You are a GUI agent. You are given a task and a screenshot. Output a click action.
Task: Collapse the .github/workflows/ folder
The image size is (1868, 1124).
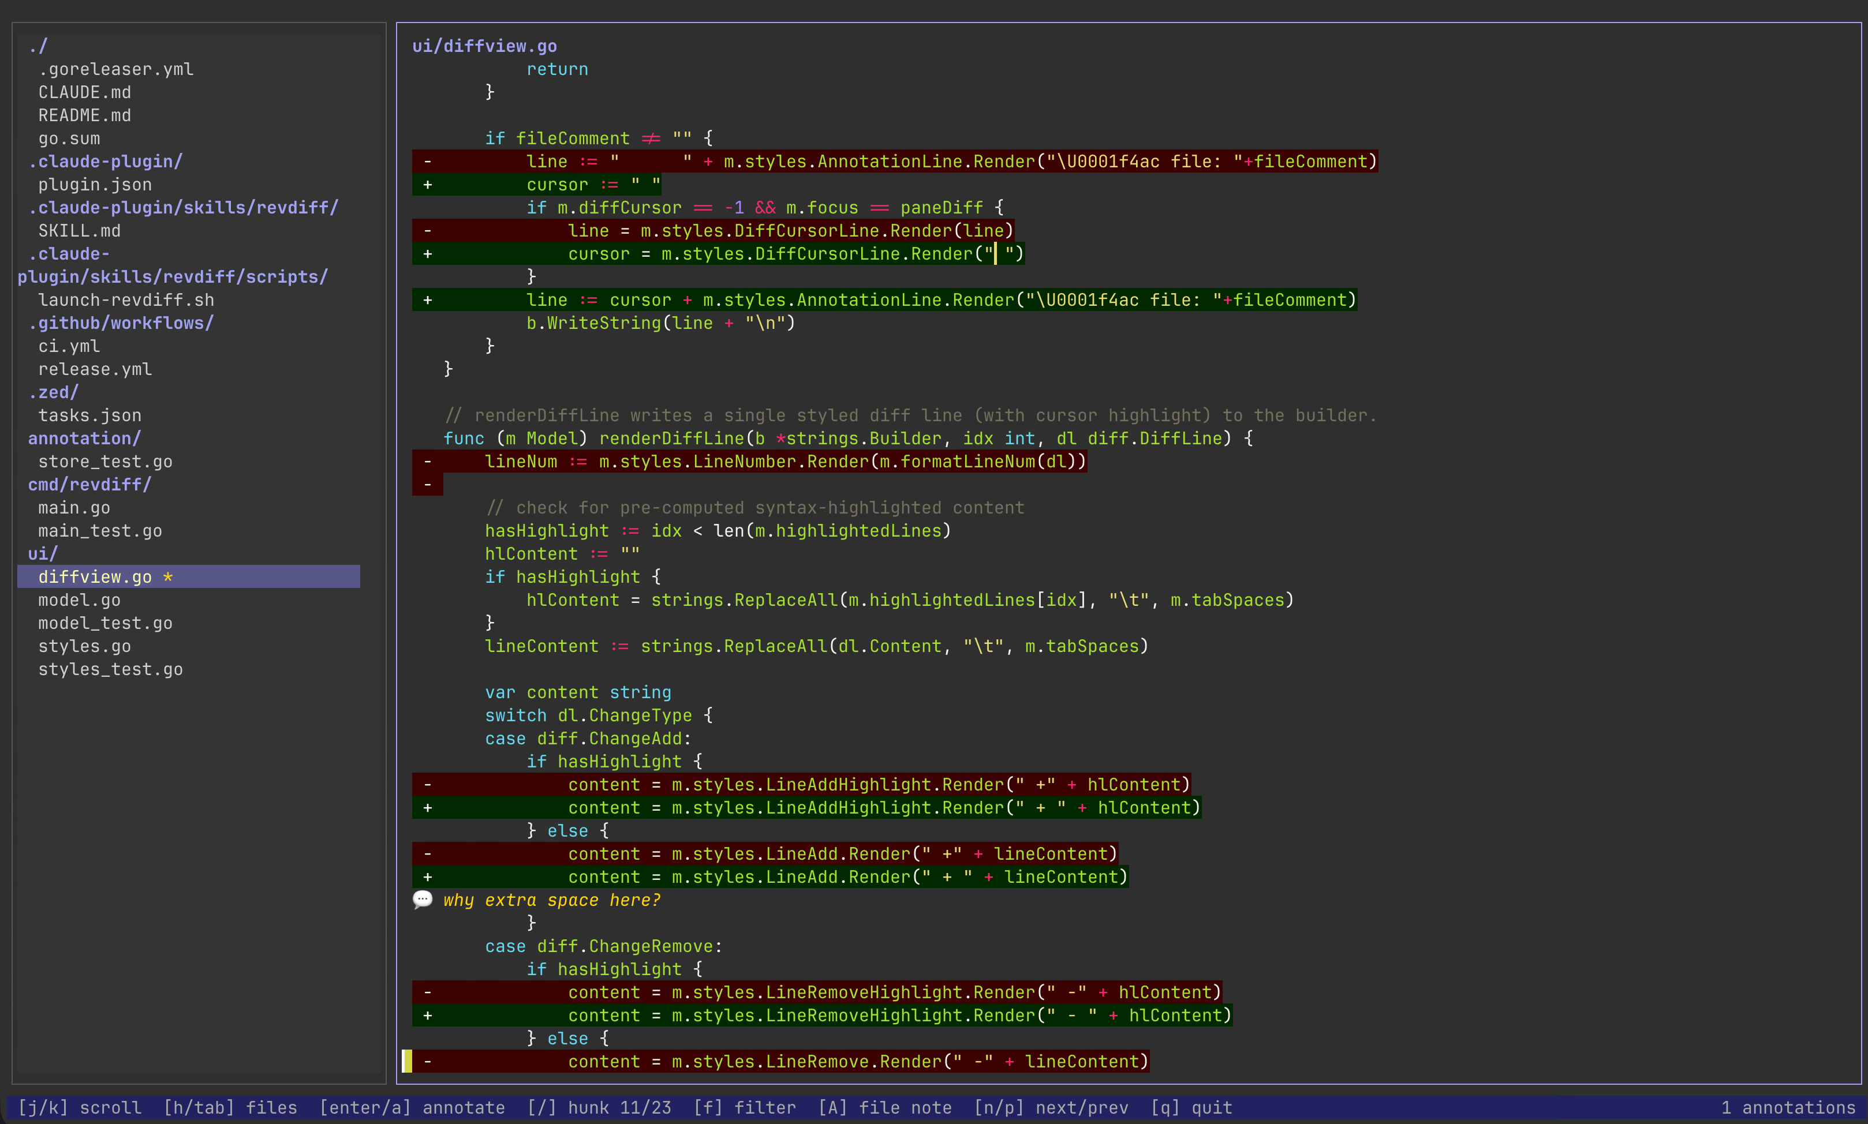coord(121,323)
